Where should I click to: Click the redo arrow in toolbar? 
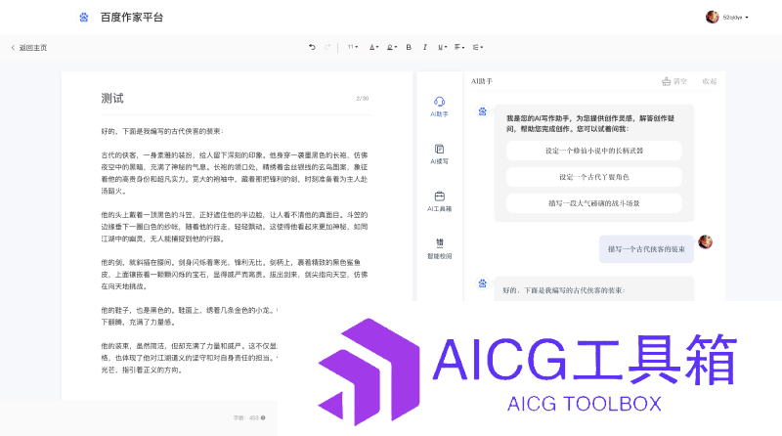pos(327,47)
